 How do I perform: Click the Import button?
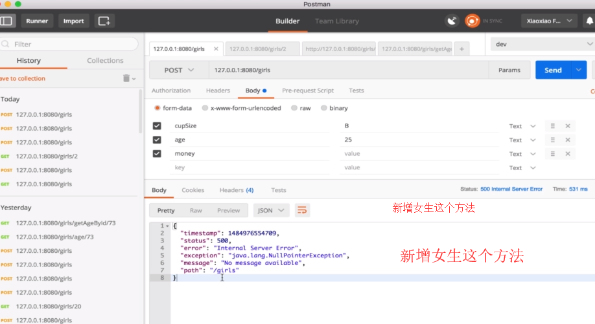(74, 21)
